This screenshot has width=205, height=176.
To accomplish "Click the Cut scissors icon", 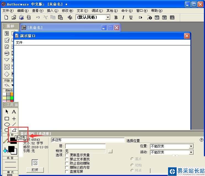I will tap(45, 17).
